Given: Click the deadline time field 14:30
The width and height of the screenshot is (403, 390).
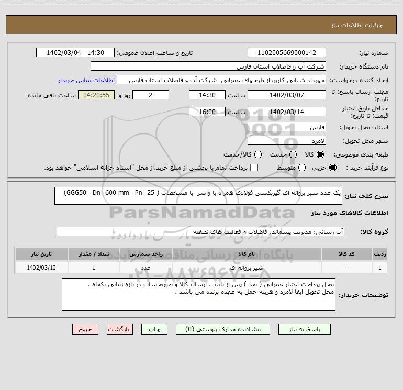Looking at the screenshot, I should 207,95.
